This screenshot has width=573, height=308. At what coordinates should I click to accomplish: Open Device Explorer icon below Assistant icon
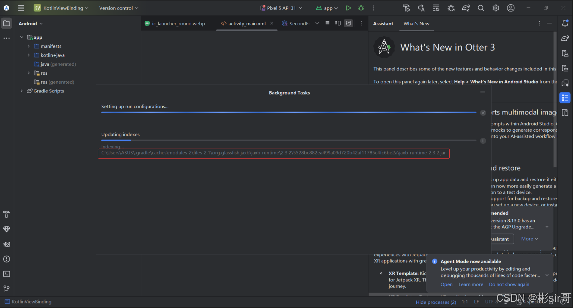[x=565, y=113]
